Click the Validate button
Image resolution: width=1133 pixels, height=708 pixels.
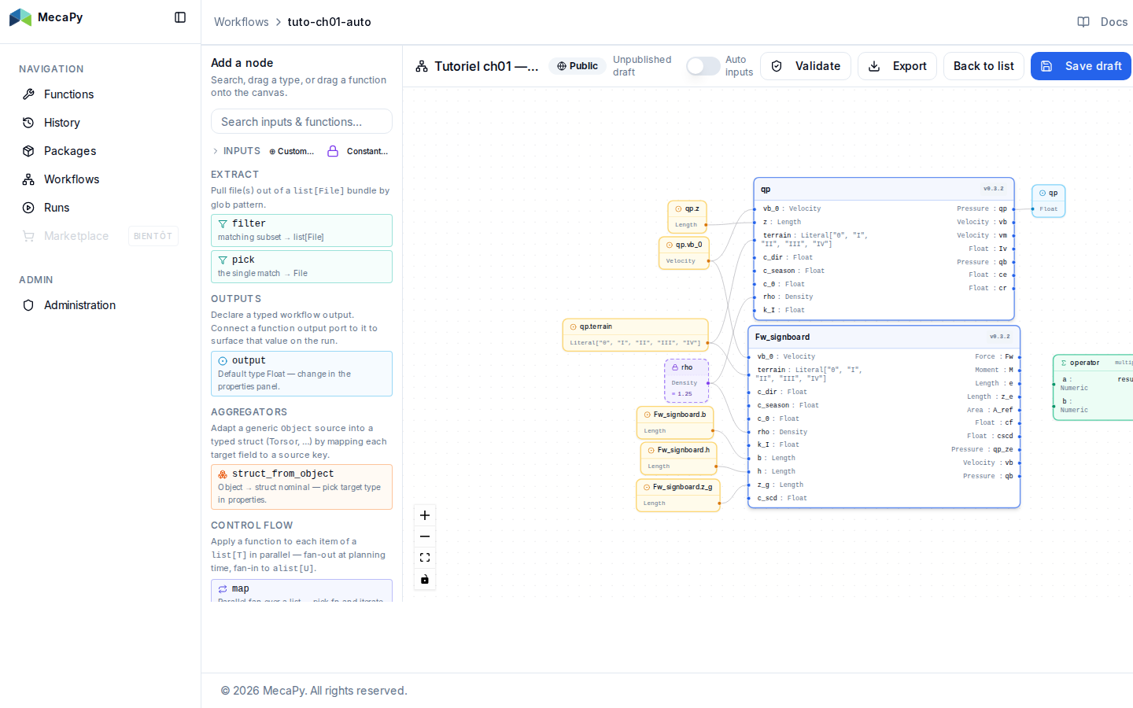point(806,66)
